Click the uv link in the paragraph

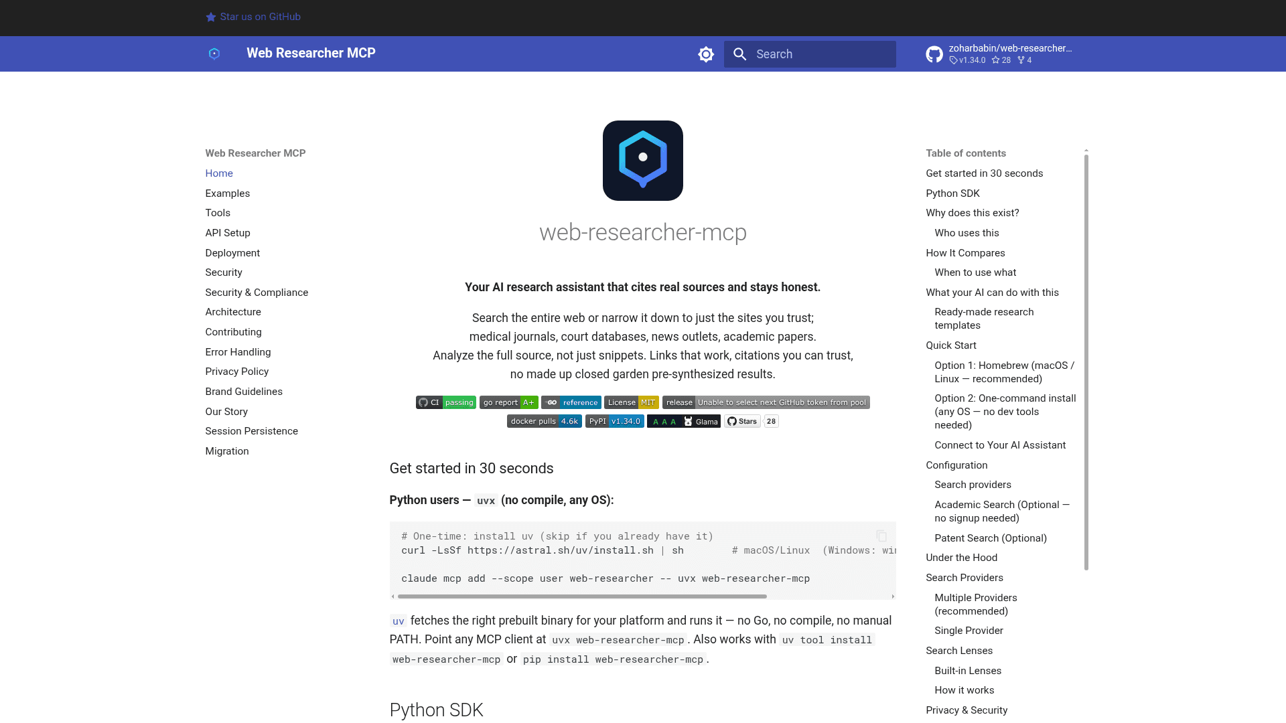click(x=399, y=621)
